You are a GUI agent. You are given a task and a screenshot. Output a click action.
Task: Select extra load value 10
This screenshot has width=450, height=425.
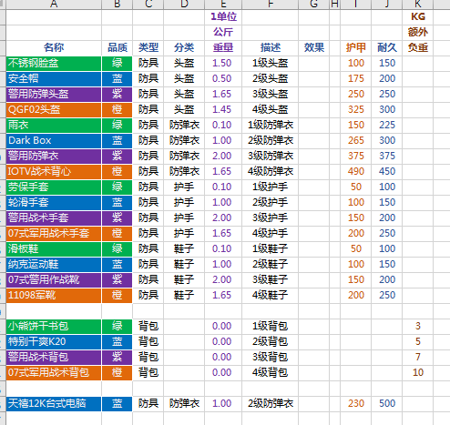pos(418,373)
